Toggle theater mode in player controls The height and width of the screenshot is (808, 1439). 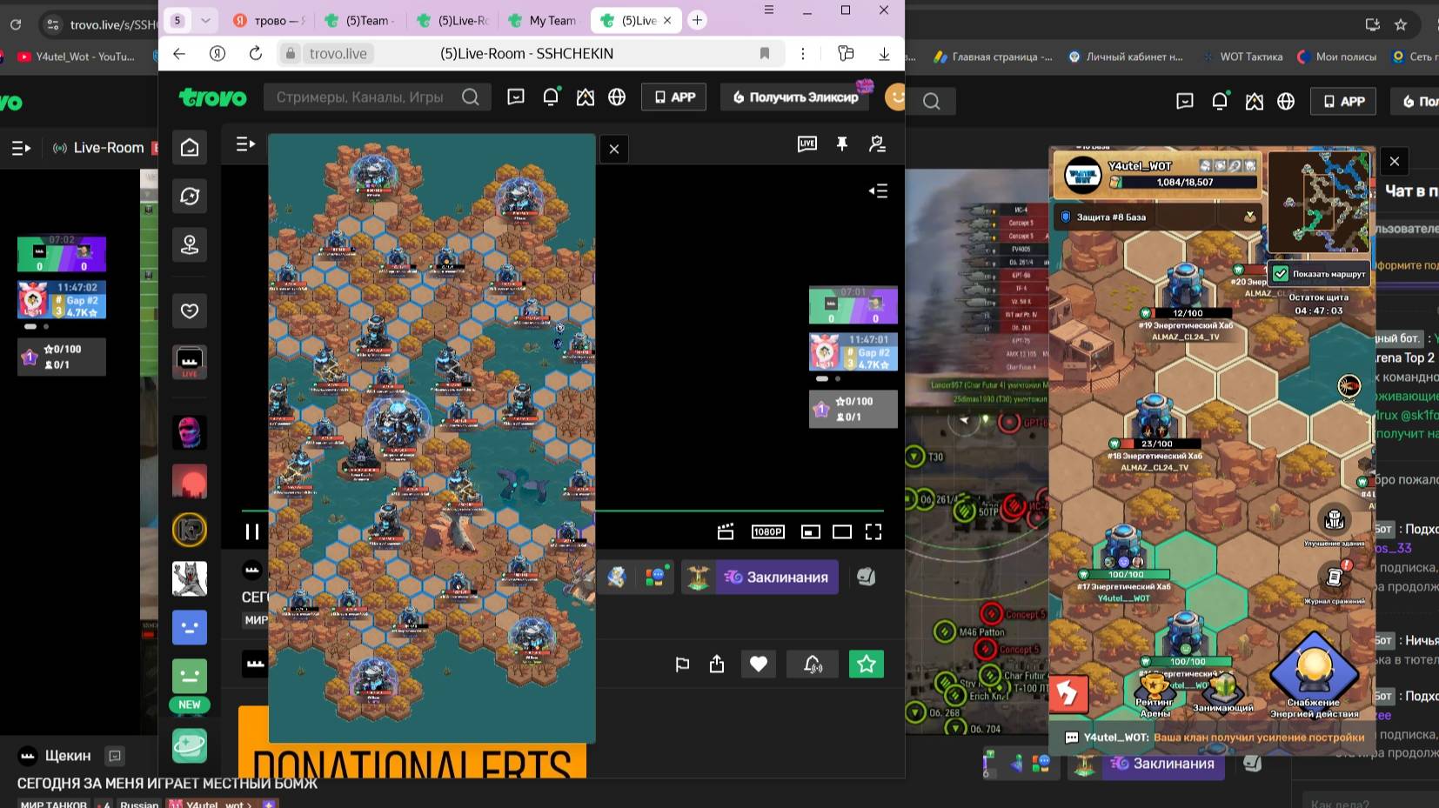click(x=842, y=531)
